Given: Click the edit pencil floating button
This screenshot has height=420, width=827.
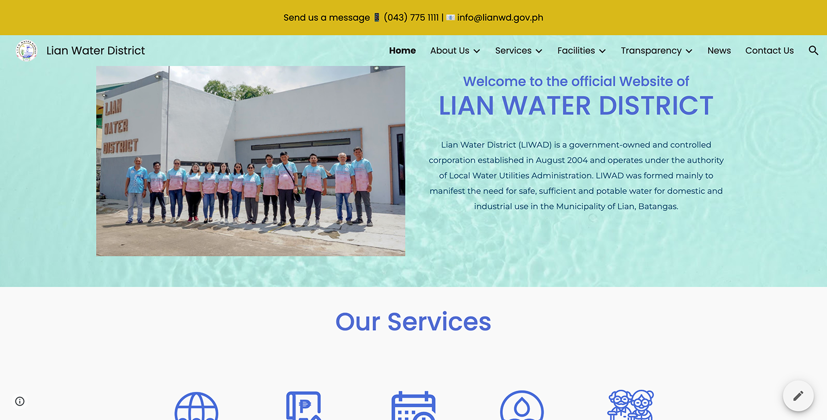Looking at the screenshot, I should coord(798,396).
